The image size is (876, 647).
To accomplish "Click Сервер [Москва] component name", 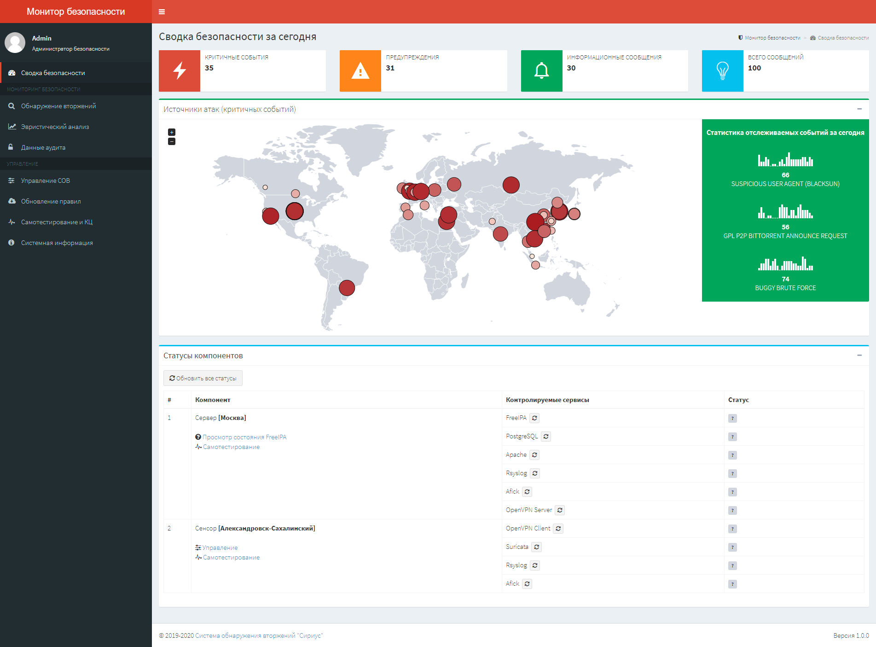I will click(x=220, y=418).
